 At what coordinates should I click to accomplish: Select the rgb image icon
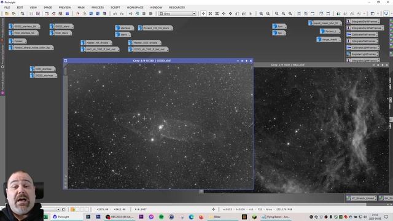[279, 33]
